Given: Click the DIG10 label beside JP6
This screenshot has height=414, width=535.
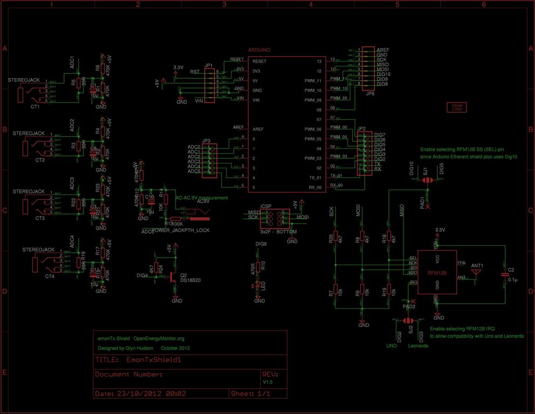Looking at the screenshot, I should [384, 74].
